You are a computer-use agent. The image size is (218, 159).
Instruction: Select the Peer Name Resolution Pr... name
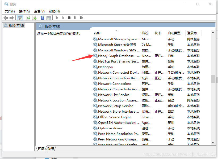(x=119, y=134)
